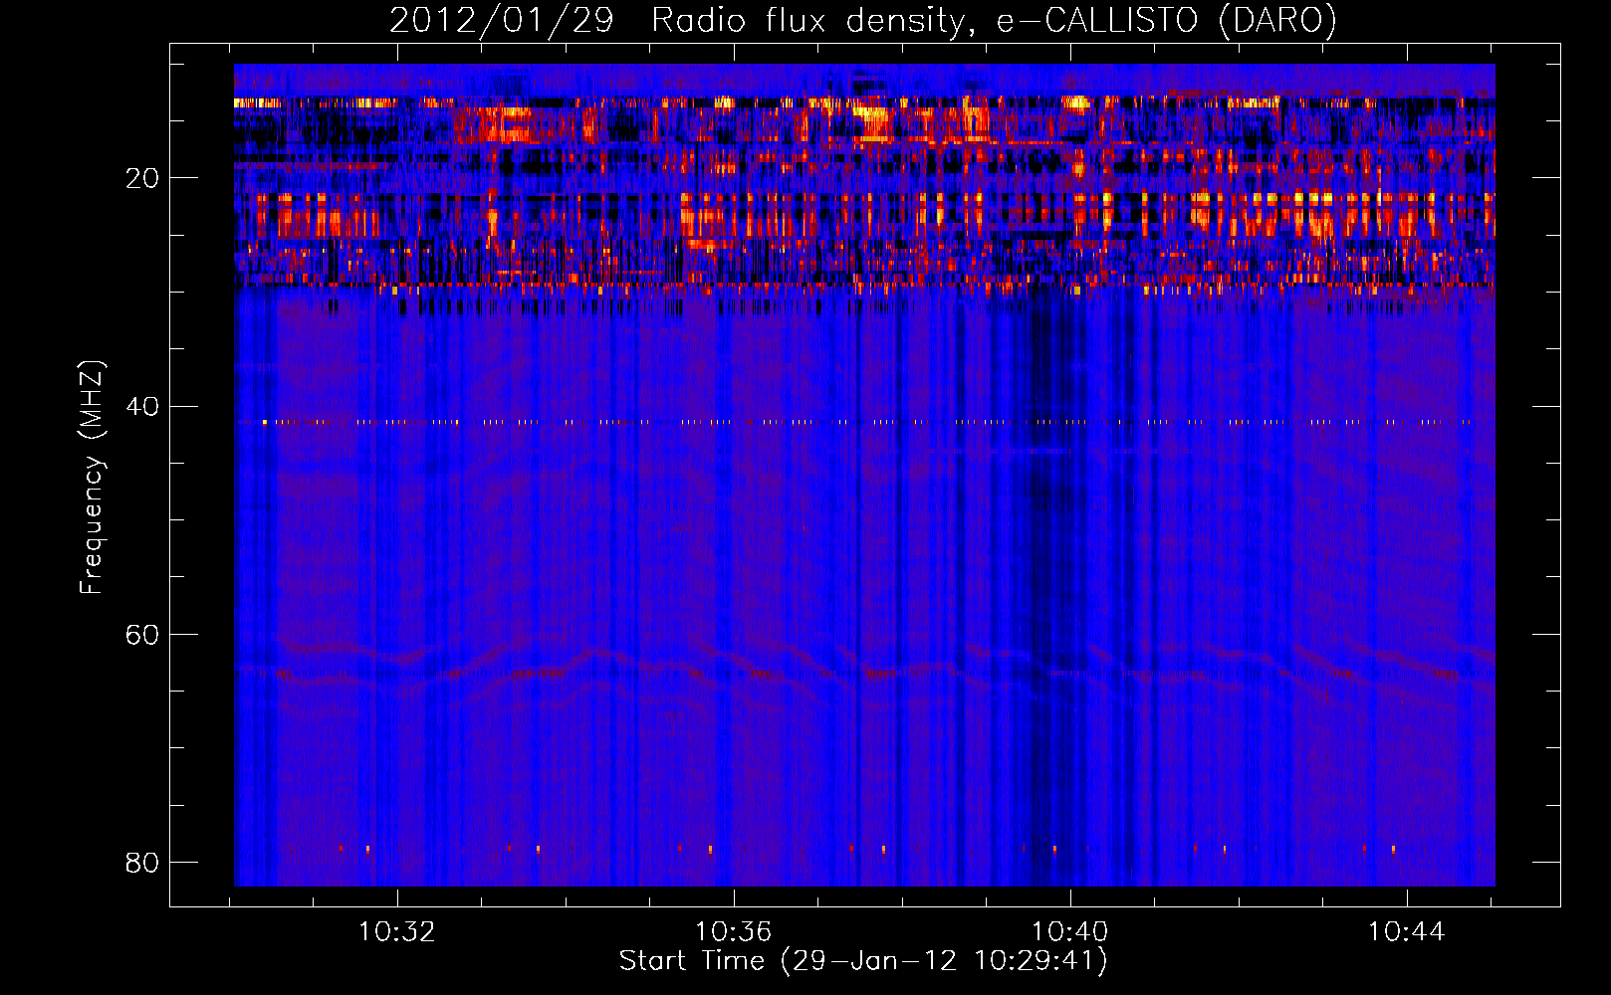Click the "40" frequency tick label
Viewport: 1611px width, 995px height.
click(x=142, y=406)
